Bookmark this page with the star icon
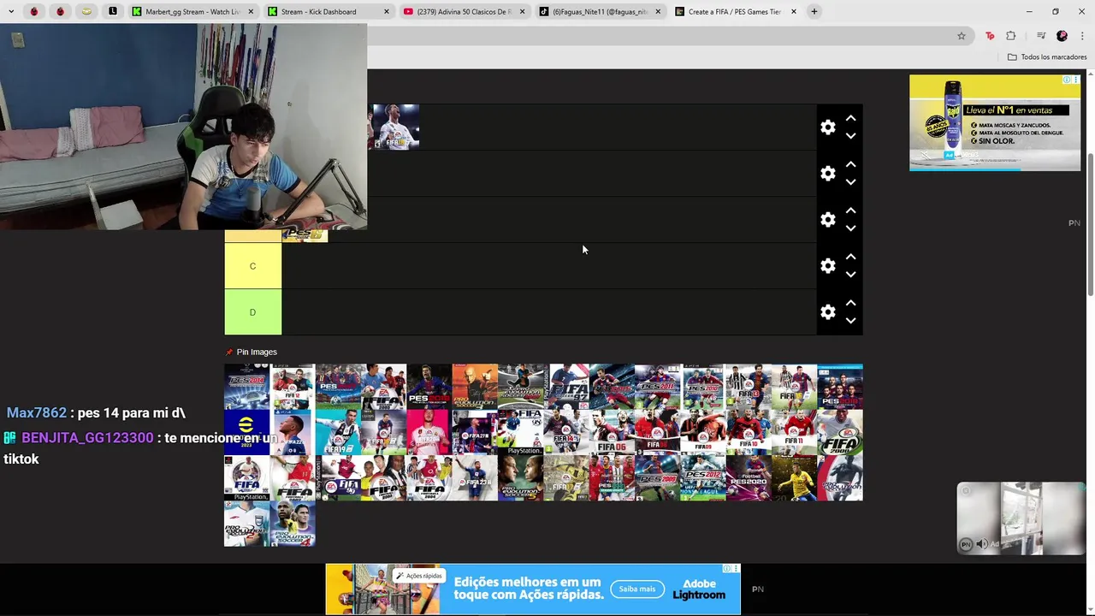1095x616 pixels. (962, 36)
